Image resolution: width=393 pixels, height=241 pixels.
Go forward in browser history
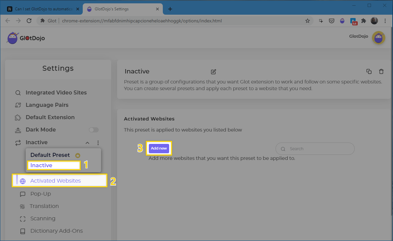[x=18, y=21]
